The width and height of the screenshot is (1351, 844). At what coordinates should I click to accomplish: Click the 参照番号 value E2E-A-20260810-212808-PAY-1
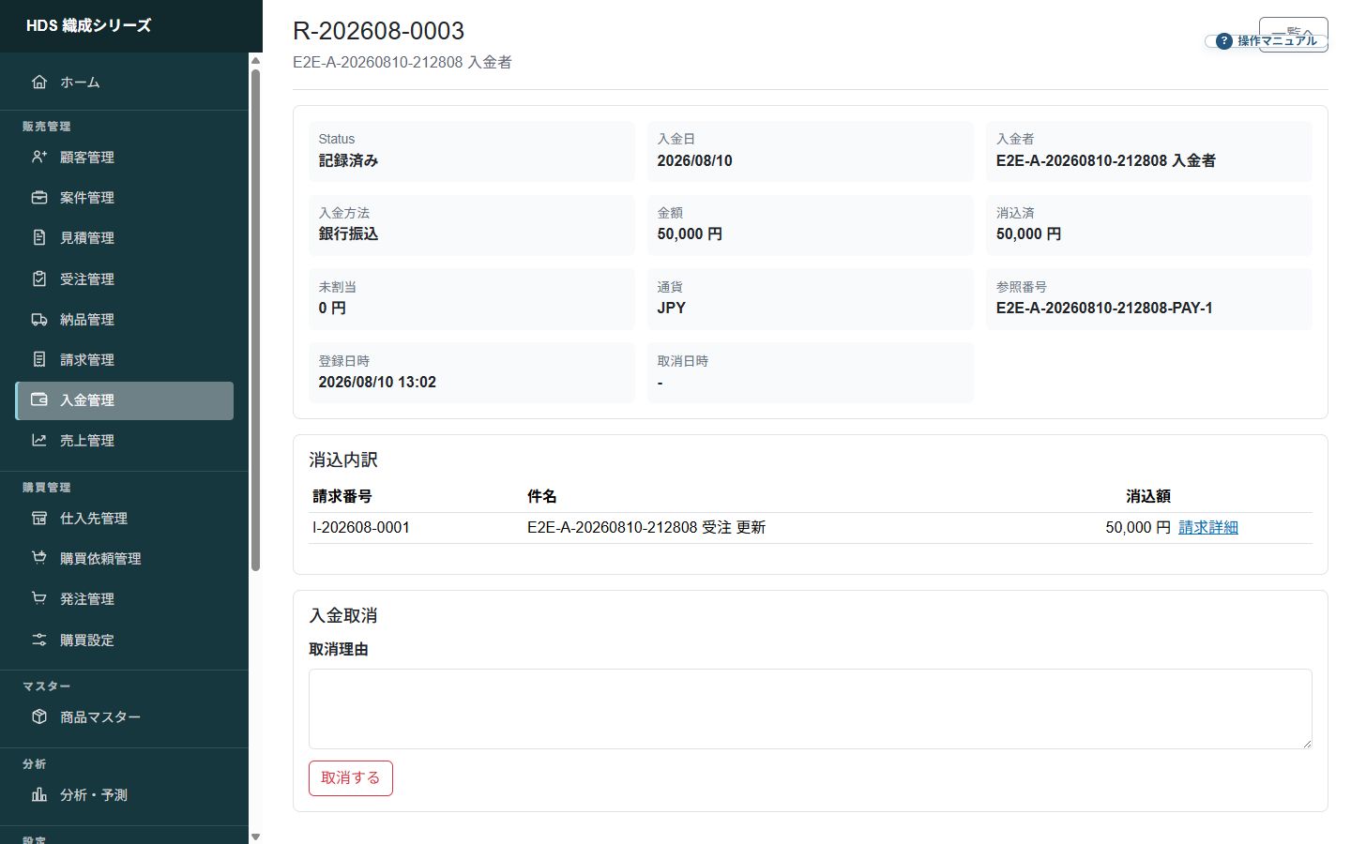click(x=1104, y=309)
